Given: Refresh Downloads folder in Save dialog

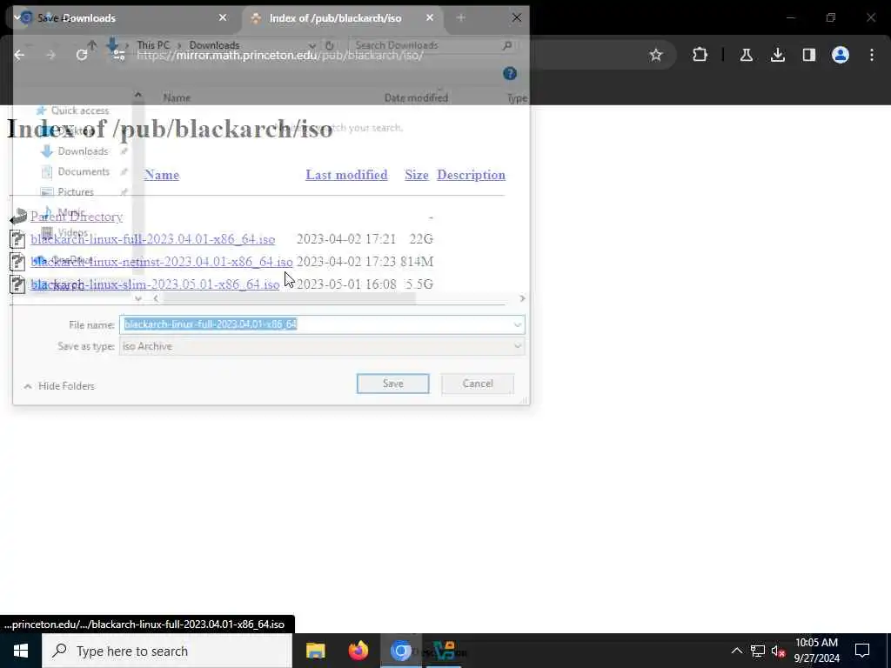Looking at the screenshot, I should tap(330, 45).
